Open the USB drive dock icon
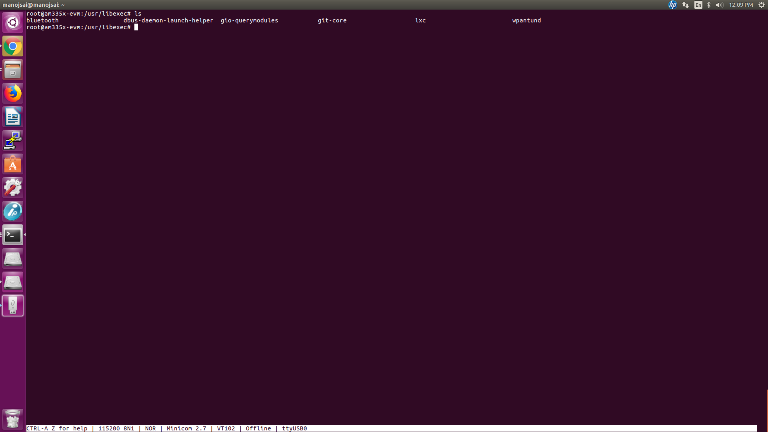 [13, 306]
